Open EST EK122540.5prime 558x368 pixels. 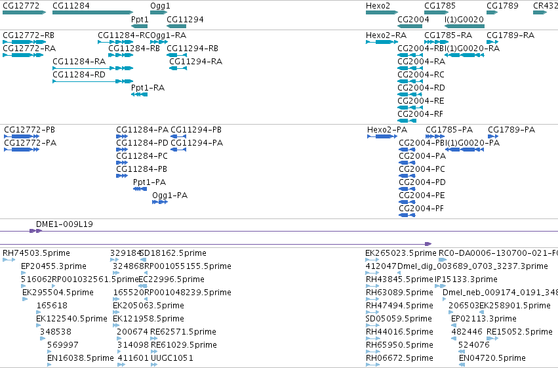coord(71,319)
